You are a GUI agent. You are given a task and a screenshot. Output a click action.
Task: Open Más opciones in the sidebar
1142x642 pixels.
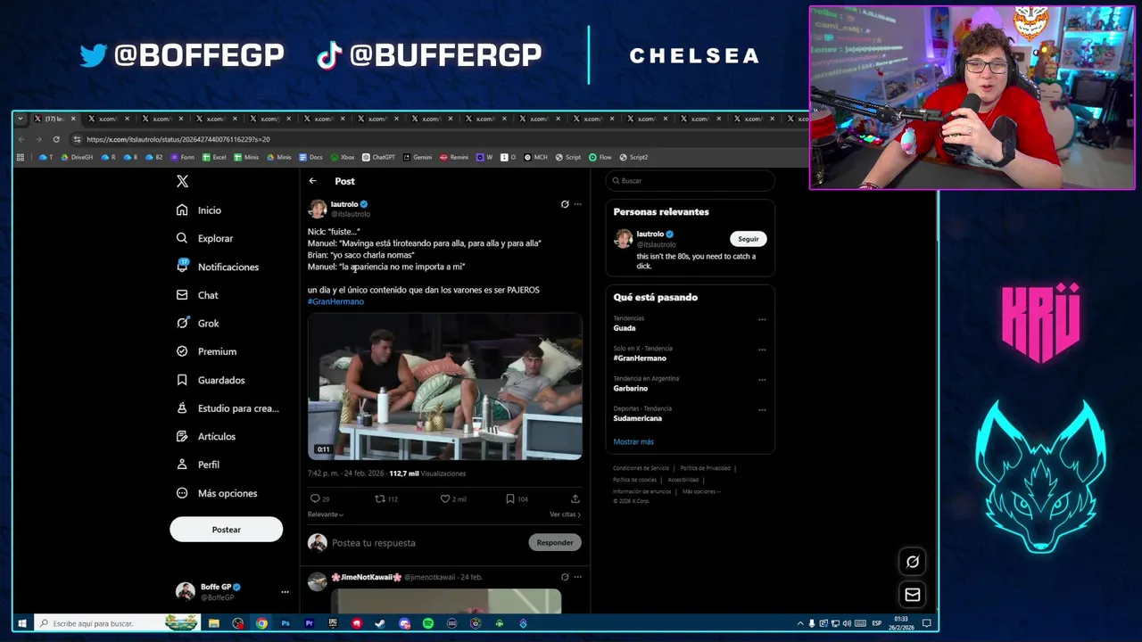tap(217, 493)
